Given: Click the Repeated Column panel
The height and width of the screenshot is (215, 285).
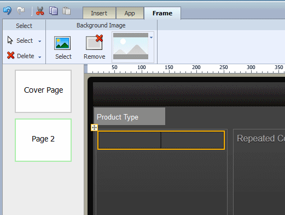Looking at the screenshot, I should click(259, 172).
